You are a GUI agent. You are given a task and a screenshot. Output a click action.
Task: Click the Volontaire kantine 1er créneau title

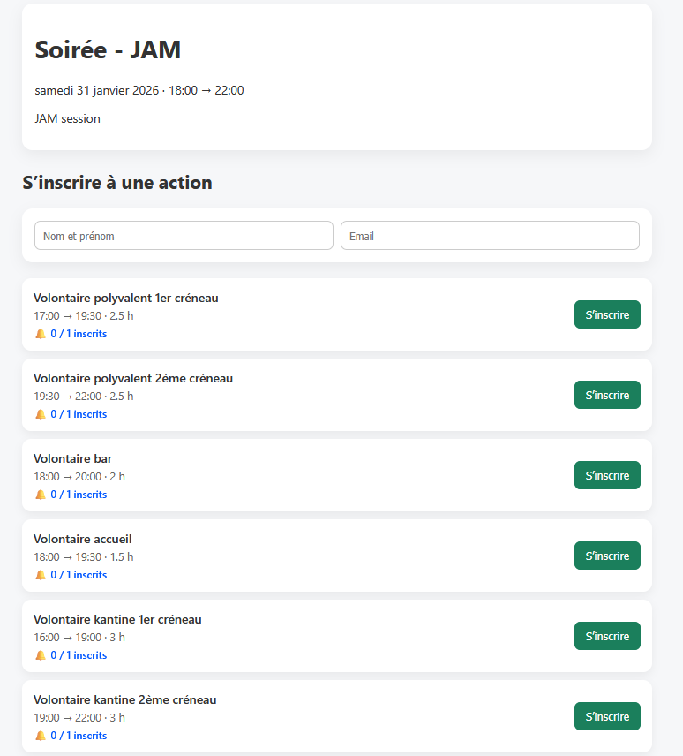117,619
